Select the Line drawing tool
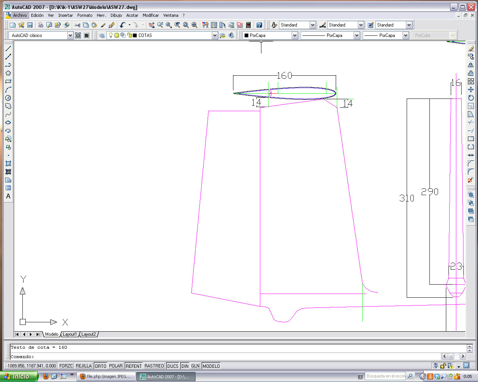The height and width of the screenshot is (382, 478). pos(8,48)
